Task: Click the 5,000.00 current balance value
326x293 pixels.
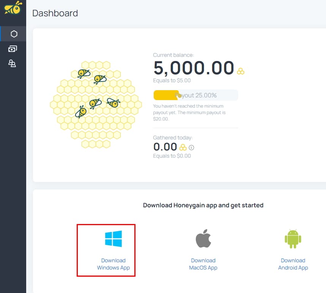Action: coord(194,68)
